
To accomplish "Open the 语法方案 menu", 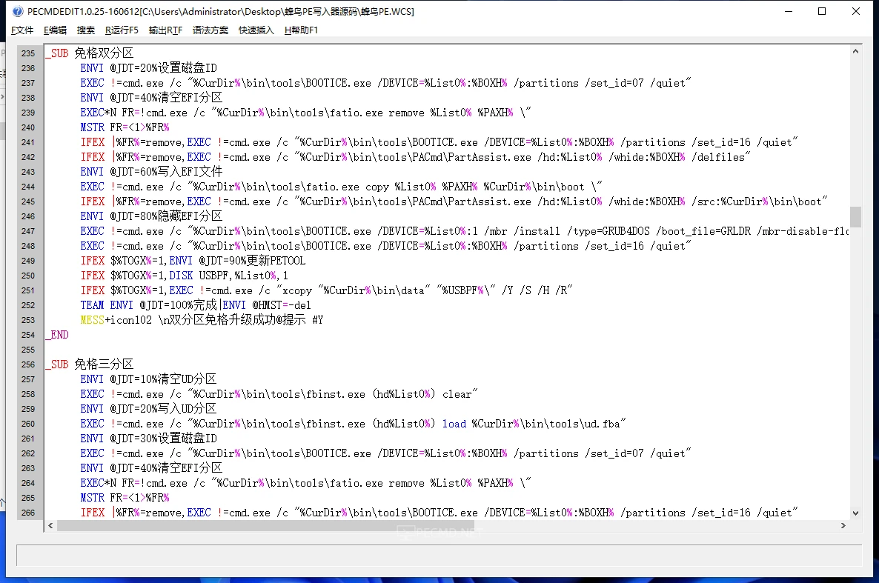I will (210, 30).
